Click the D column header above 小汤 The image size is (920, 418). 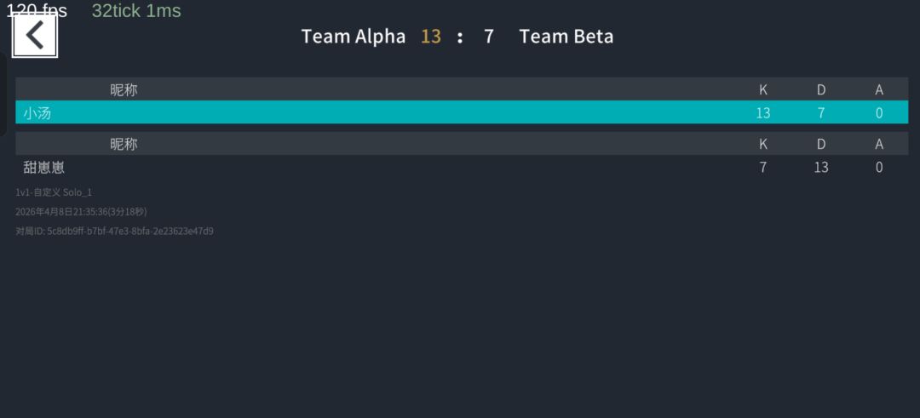[x=821, y=89]
